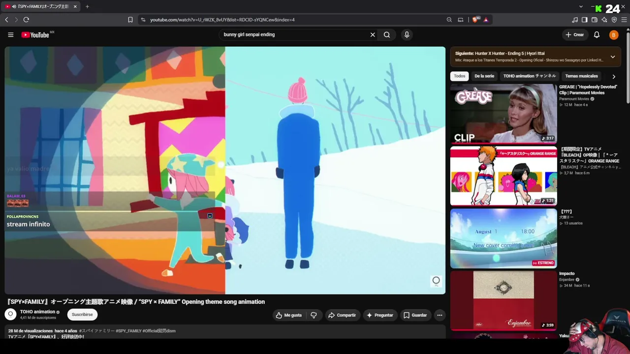Select the Temas musicales filter chip
This screenshot has height=354, width=630.
[x=581, y=76]
